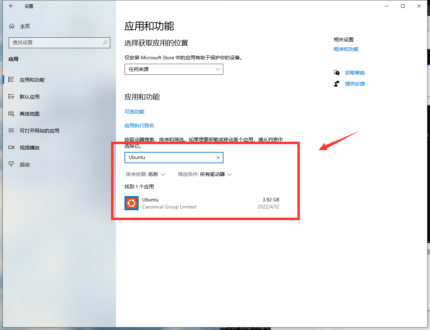Click the 提供反馈 link
This screenshot has height=330, width=430.
coord(355,84)
